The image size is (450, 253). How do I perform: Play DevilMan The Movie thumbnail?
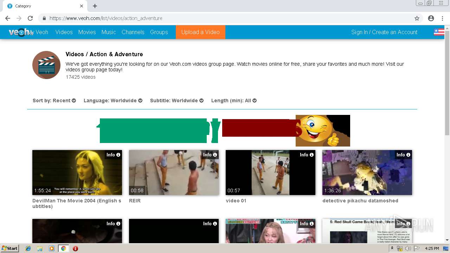pos(77,173)
